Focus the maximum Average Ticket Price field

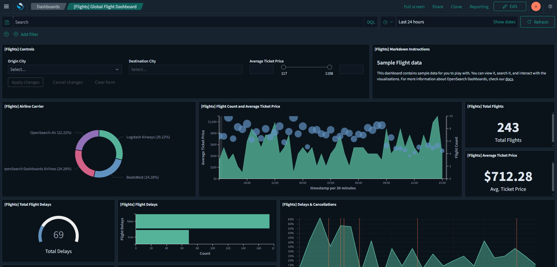[x=352, y=69]
